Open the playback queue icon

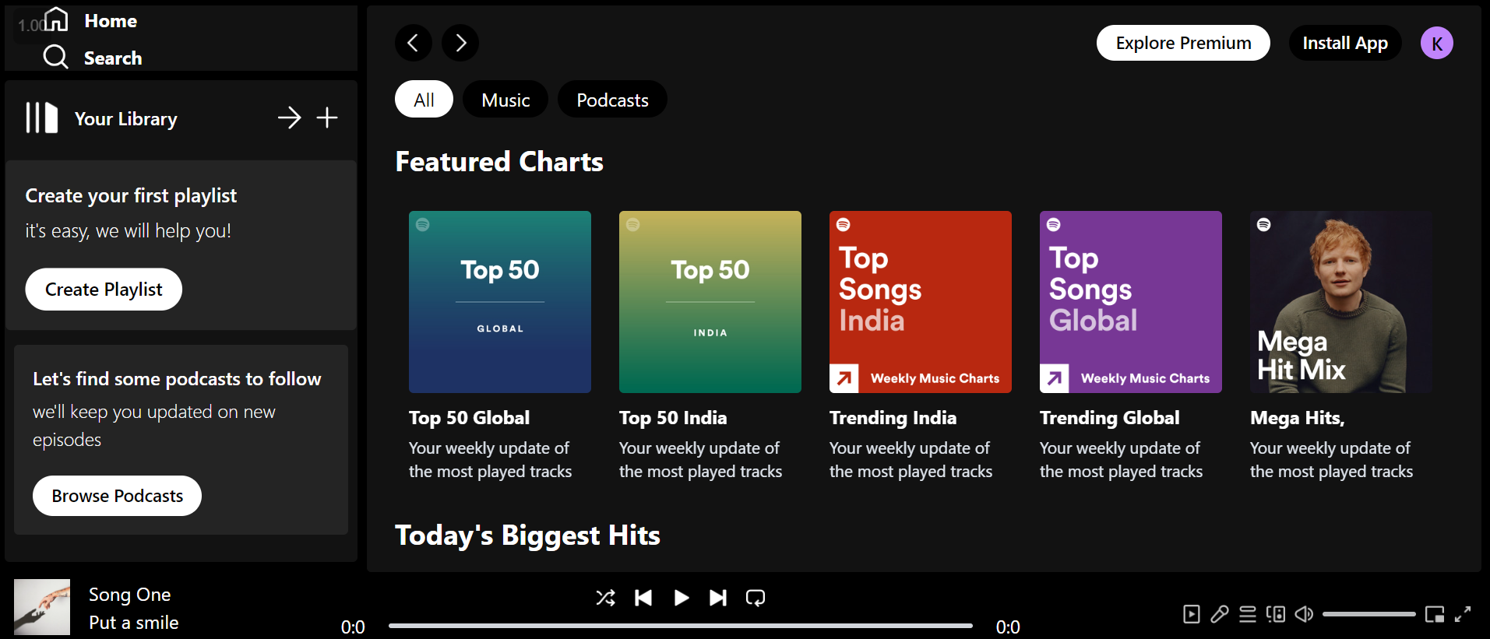pyautogui.click(x=1248, y=614)
